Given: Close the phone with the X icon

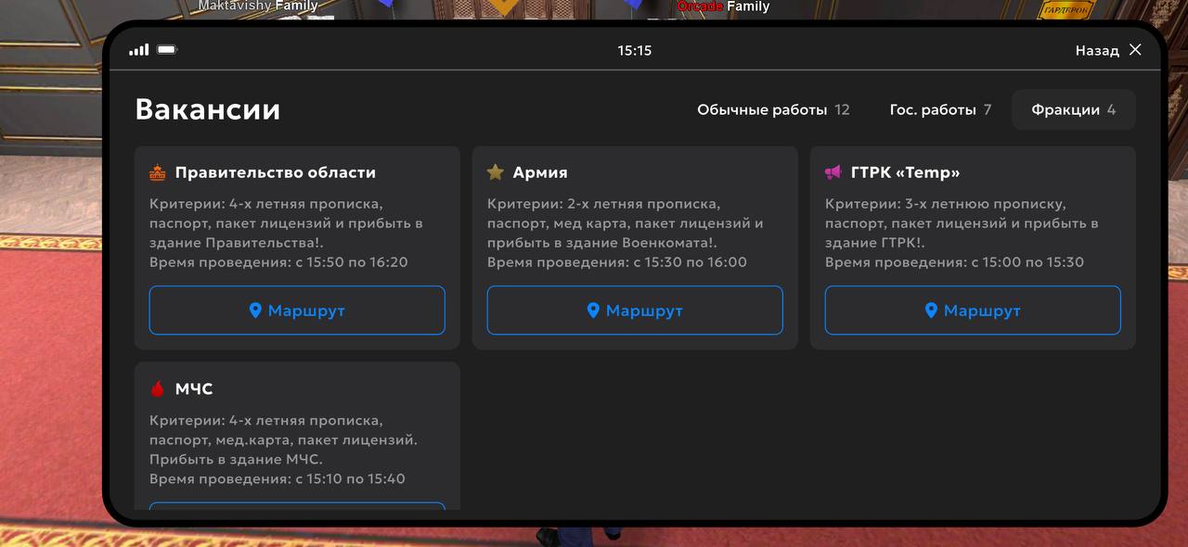Looking at the screenshot, I should (1135, 50).
